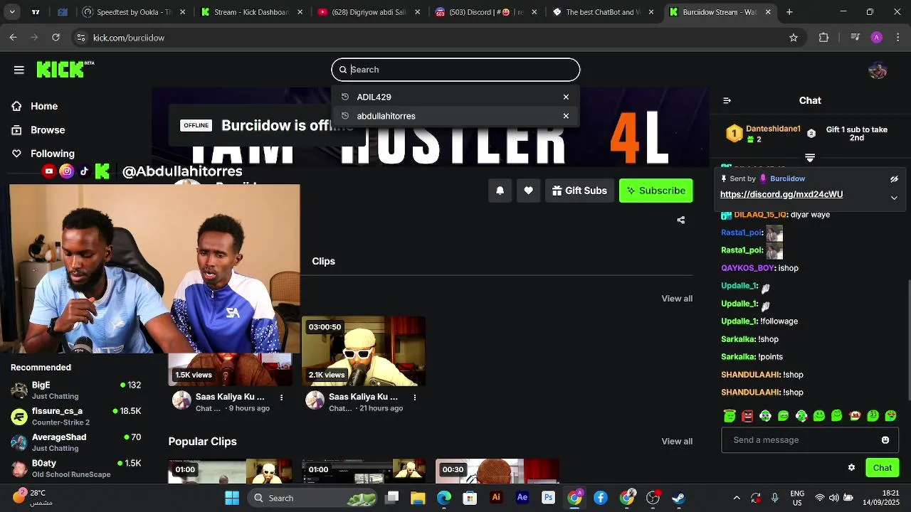This screenshot has height=512, width=911.
Task: Open Chrome three-dot menu
Action: (x=897, y=38)
